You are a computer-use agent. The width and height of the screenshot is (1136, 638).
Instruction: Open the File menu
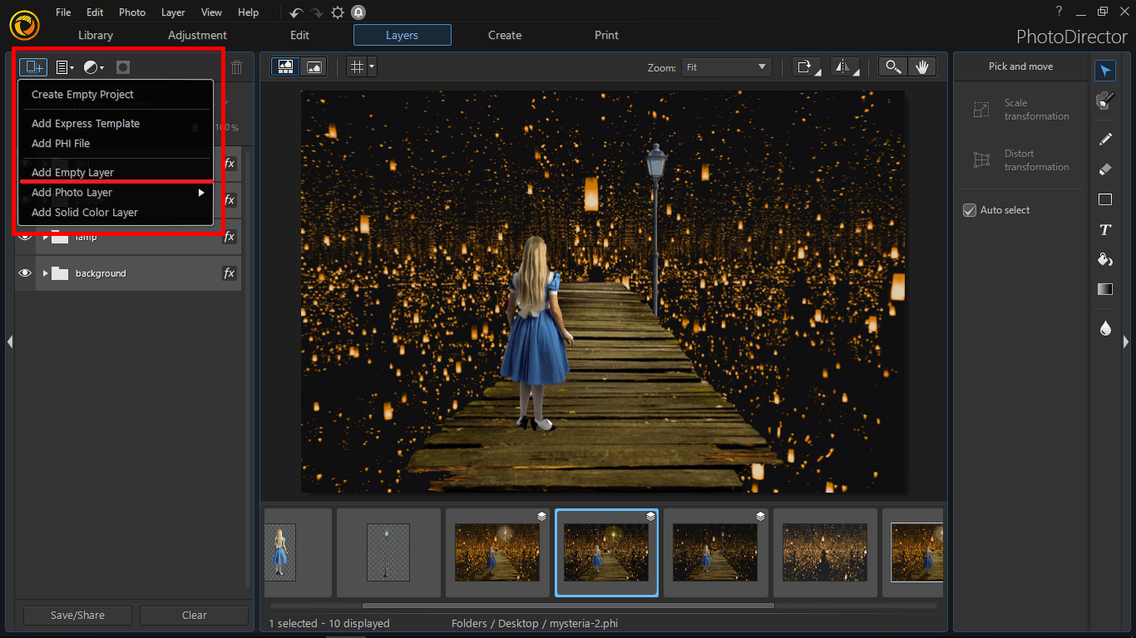tap(63, 12)
